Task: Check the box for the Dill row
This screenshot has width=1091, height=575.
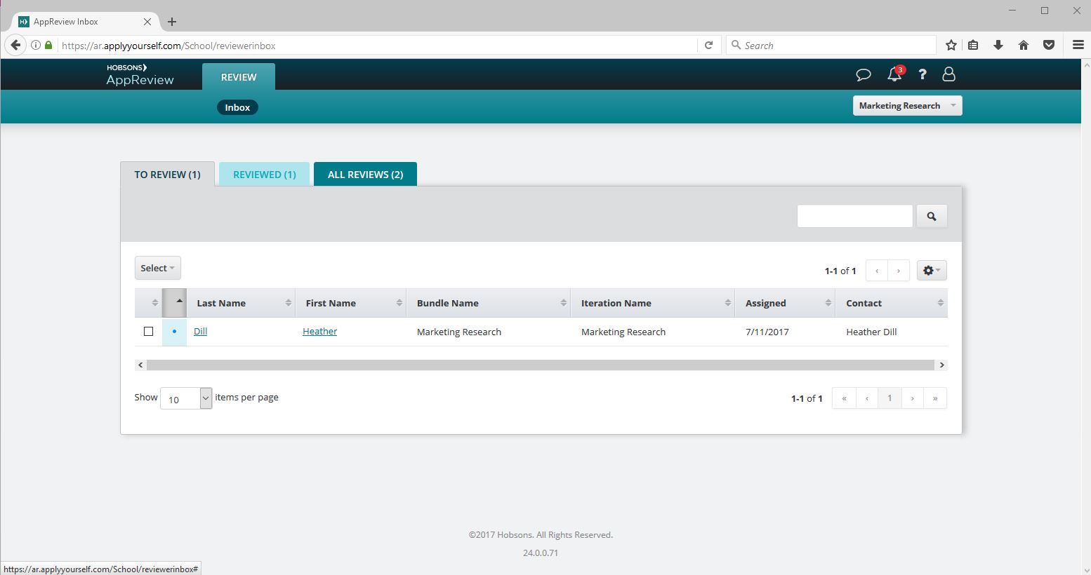Action: click(148, 332)
